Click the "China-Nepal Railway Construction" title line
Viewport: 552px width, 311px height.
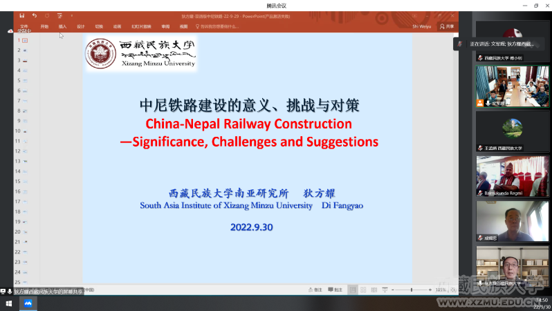tap(248, 124)
